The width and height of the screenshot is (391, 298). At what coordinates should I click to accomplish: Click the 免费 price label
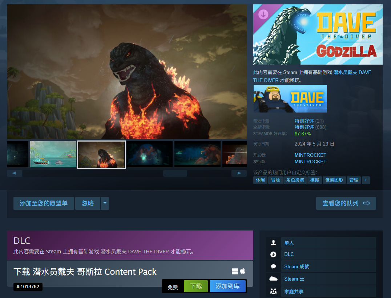[x=173, y=287]
